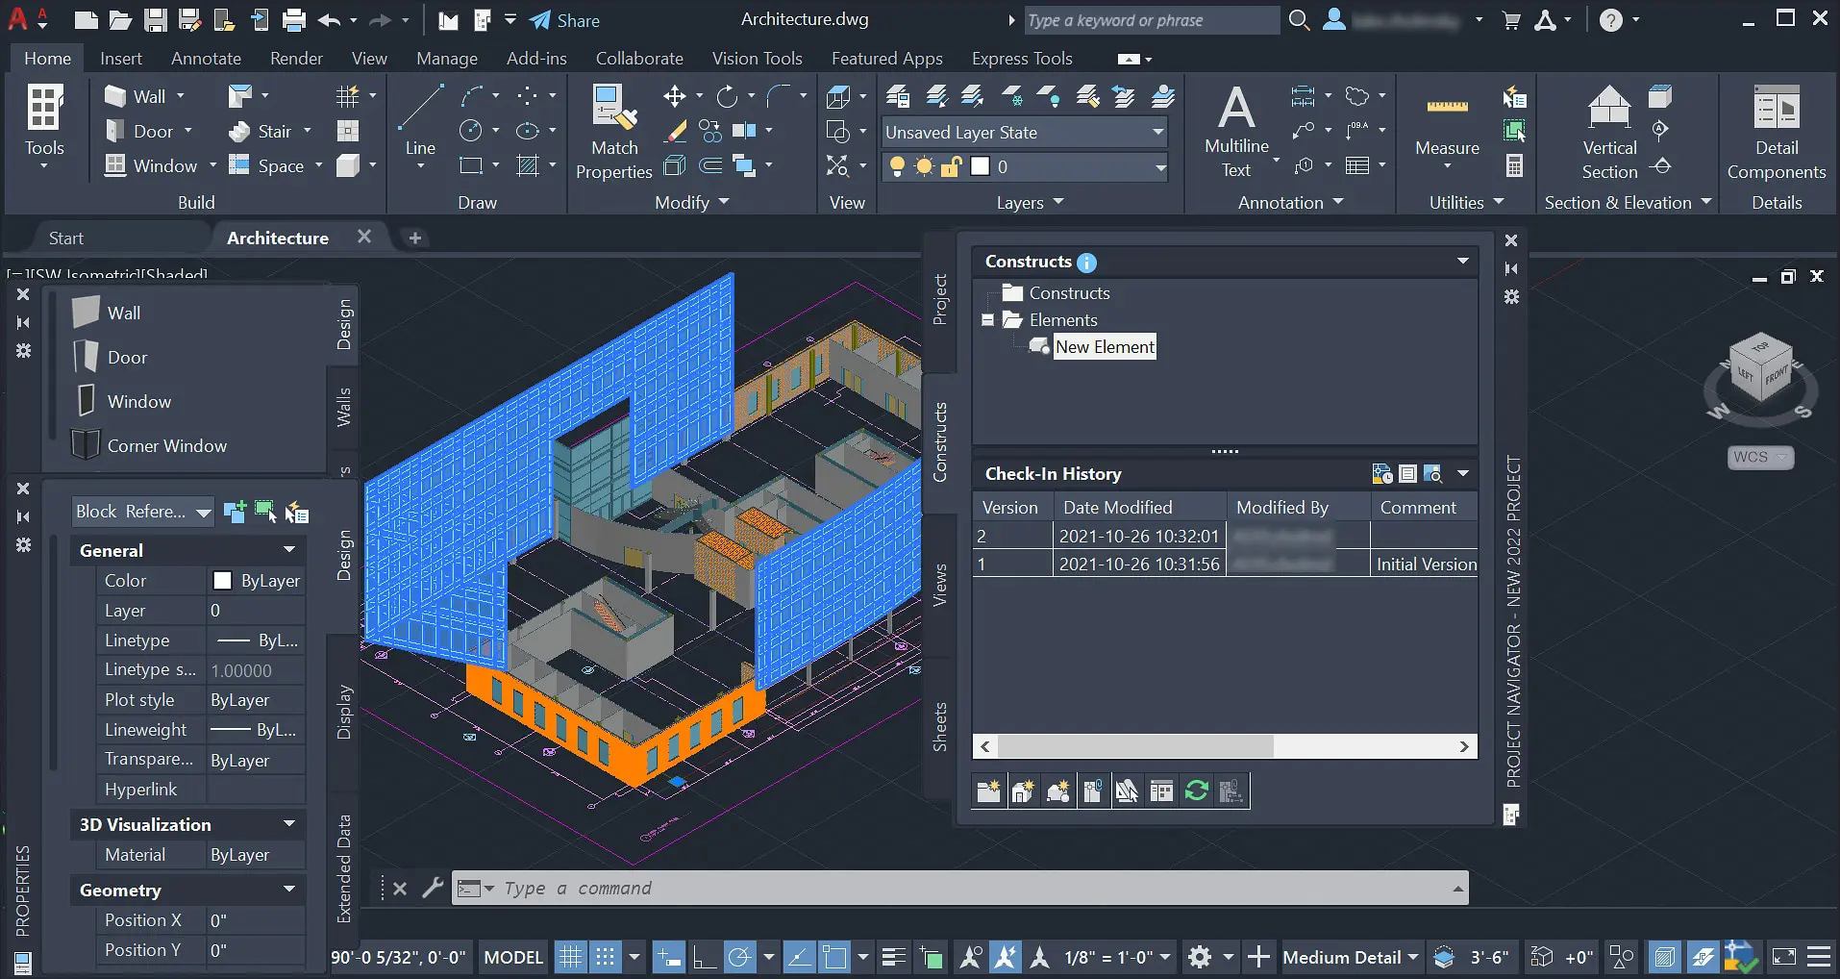Switch to the Annotate ribbon tab
Image resolution: width=1840 pixels, height=979 pixels.
(205, 58)
